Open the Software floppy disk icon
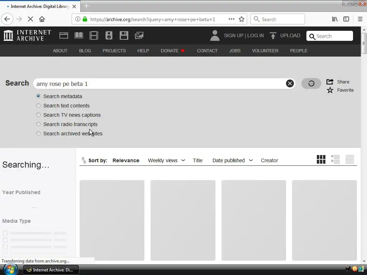The width and height of the screenshot is (367, 275). [x=124, y=35]
